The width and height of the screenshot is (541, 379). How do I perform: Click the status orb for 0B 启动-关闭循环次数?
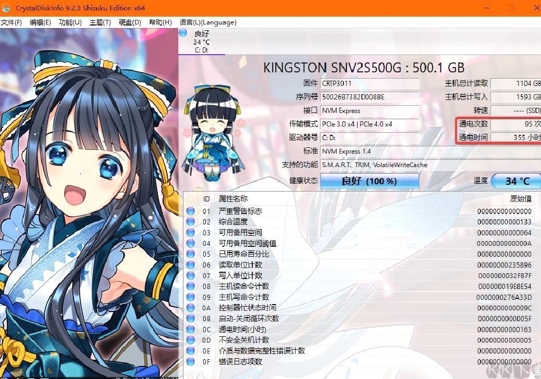click(x=190, y=319)
